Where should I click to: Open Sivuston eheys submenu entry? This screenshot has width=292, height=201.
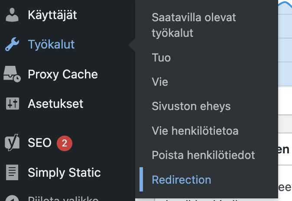click(191, 106)
